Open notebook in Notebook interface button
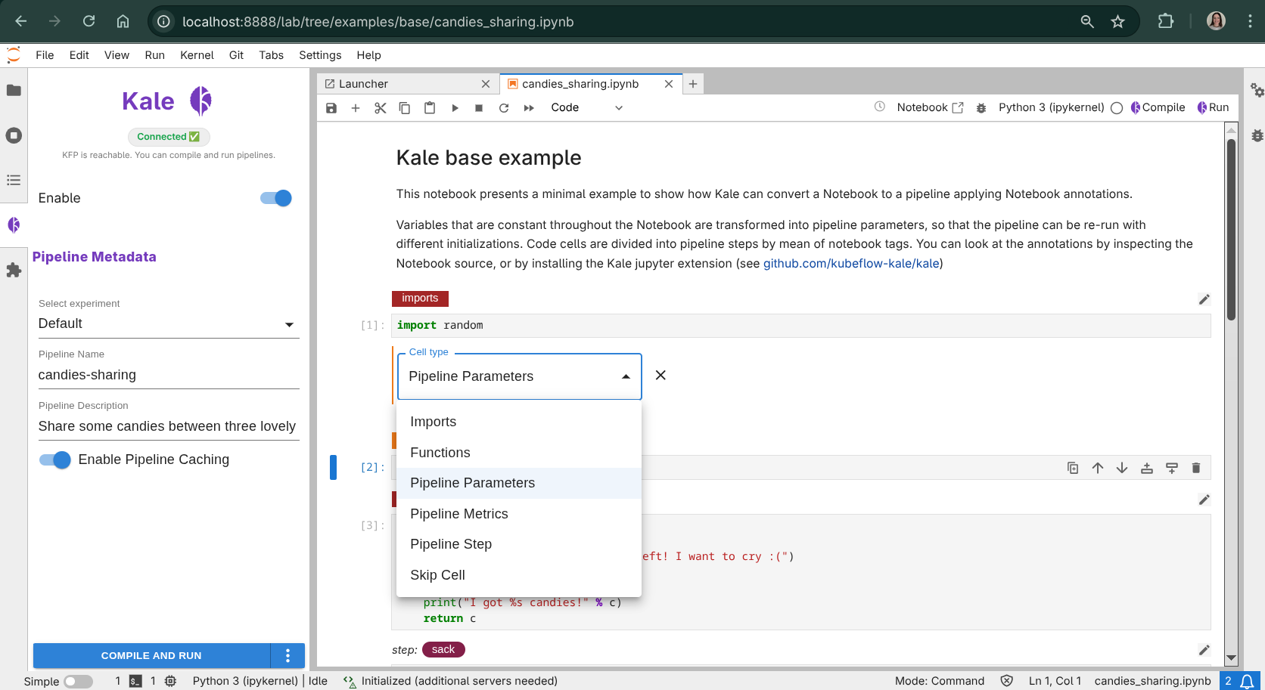Viewport: 1265px width, 690px height. [x=930, y=107]
